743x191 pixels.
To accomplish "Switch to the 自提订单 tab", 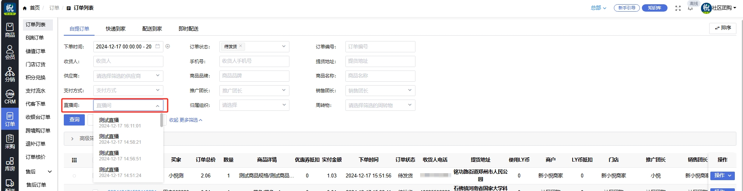I will pos(79,29).
